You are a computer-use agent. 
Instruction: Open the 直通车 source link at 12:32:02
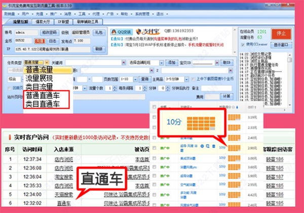click(64, 203)
